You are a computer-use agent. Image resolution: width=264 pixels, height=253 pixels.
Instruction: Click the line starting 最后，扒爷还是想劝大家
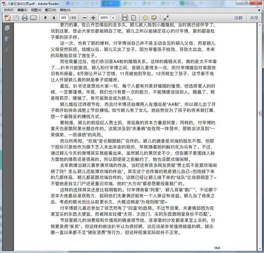(x=138, y=86)
